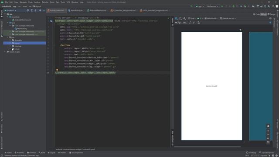Click the Design Surface layers icon
Viewport: 279px width, 157px height.
pos(176,18)
